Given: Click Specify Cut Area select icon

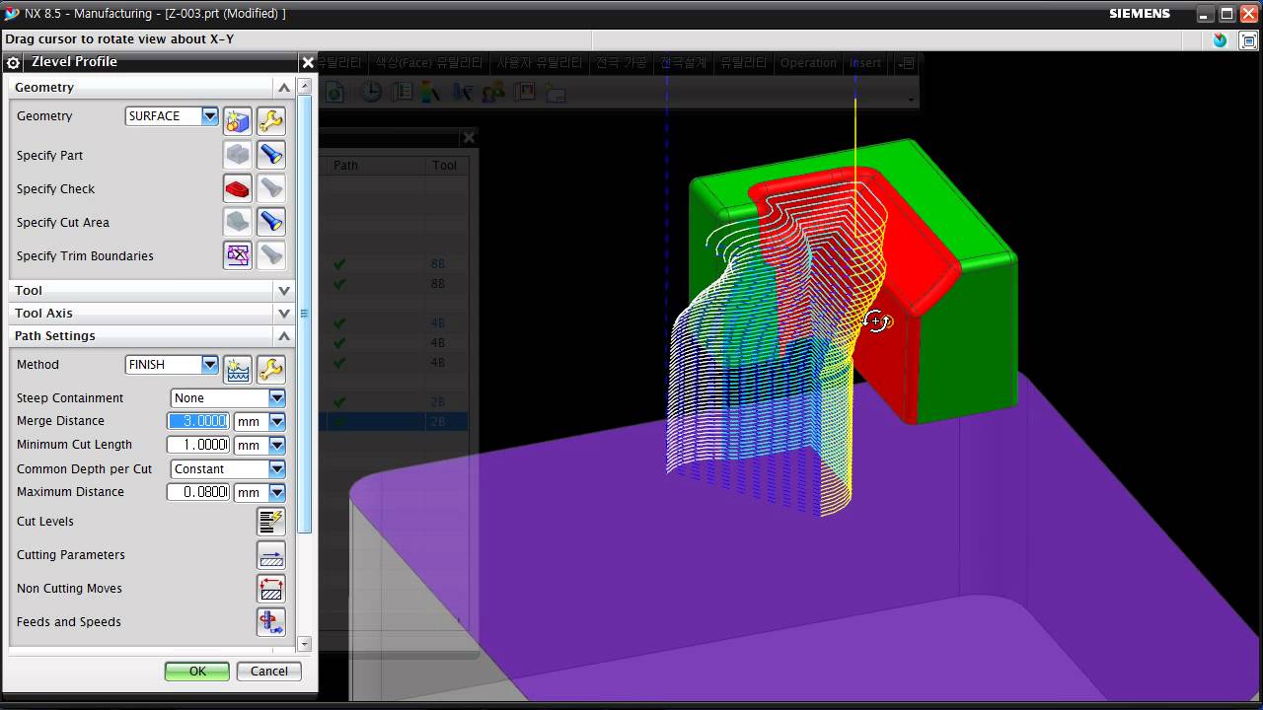Looking at the screenshot, I should pos(238,222).
